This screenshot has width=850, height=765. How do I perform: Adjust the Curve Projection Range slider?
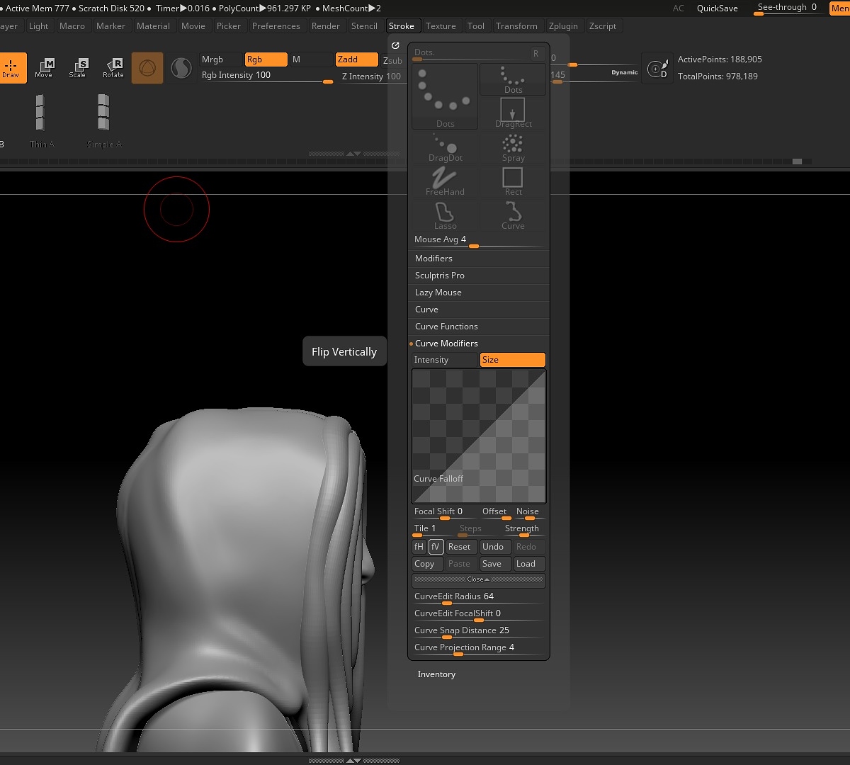pyautogui.click(x=479, y=649)
